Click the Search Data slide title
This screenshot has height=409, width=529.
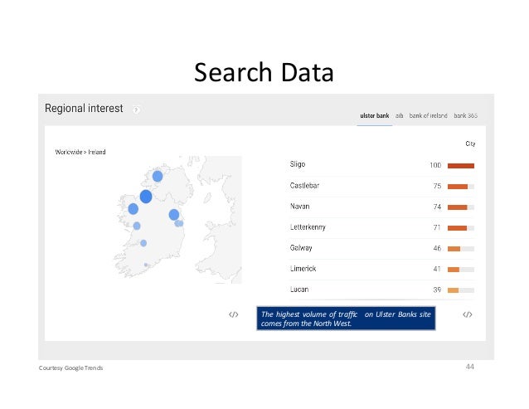[264, 72]
